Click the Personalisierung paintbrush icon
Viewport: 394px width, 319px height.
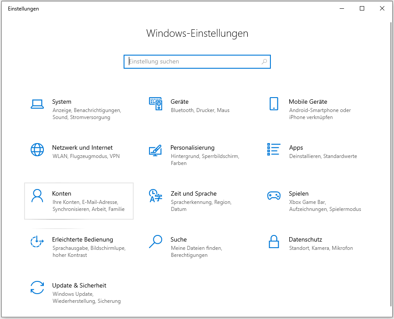coord(156,150)
